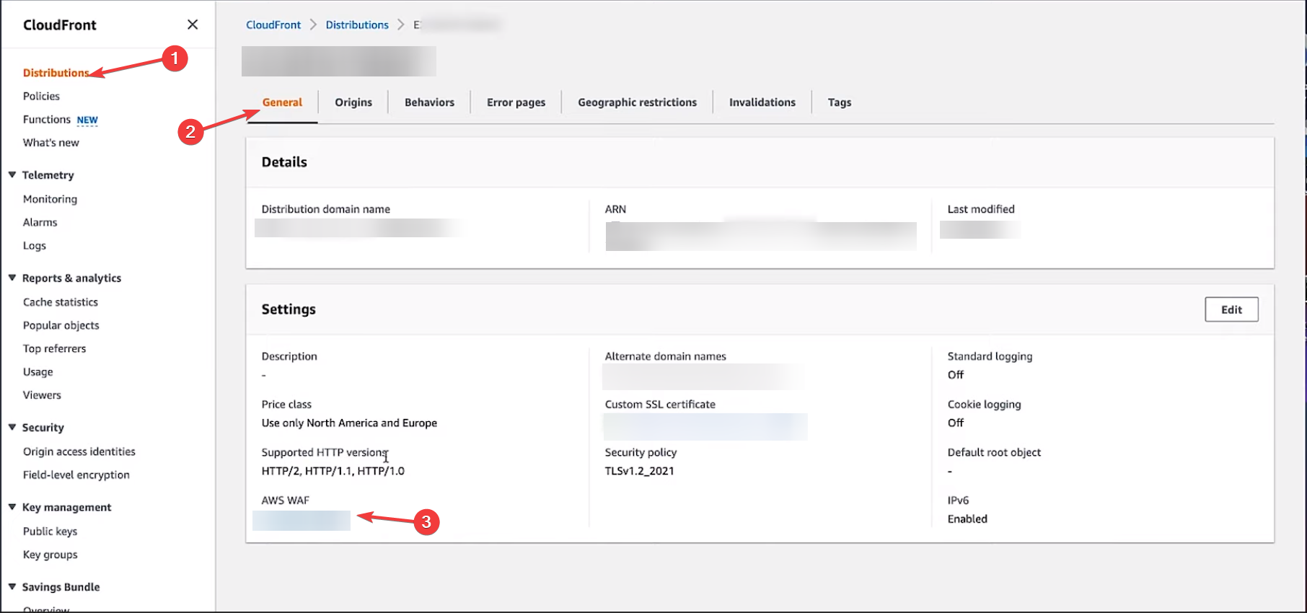The height and width of the screenshot is (613, 1307).
Task: Click the Edit button in Settings
Action: pyautogui.click(x=1231, y=309)
